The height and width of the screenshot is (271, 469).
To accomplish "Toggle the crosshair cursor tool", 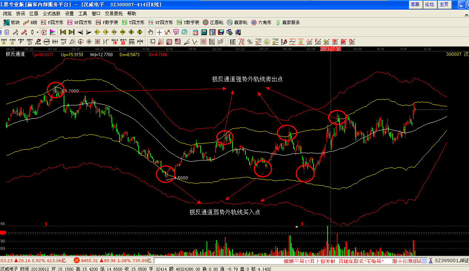I will (x=159, y=32).
